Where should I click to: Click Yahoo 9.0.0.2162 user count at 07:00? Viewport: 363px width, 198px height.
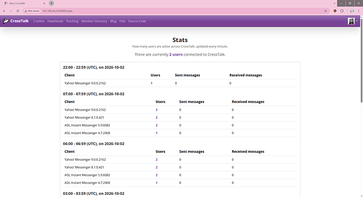coord(156,110)
